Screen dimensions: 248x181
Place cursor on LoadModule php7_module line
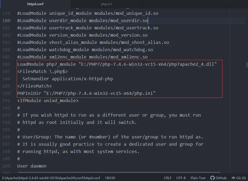coord(117,64)
